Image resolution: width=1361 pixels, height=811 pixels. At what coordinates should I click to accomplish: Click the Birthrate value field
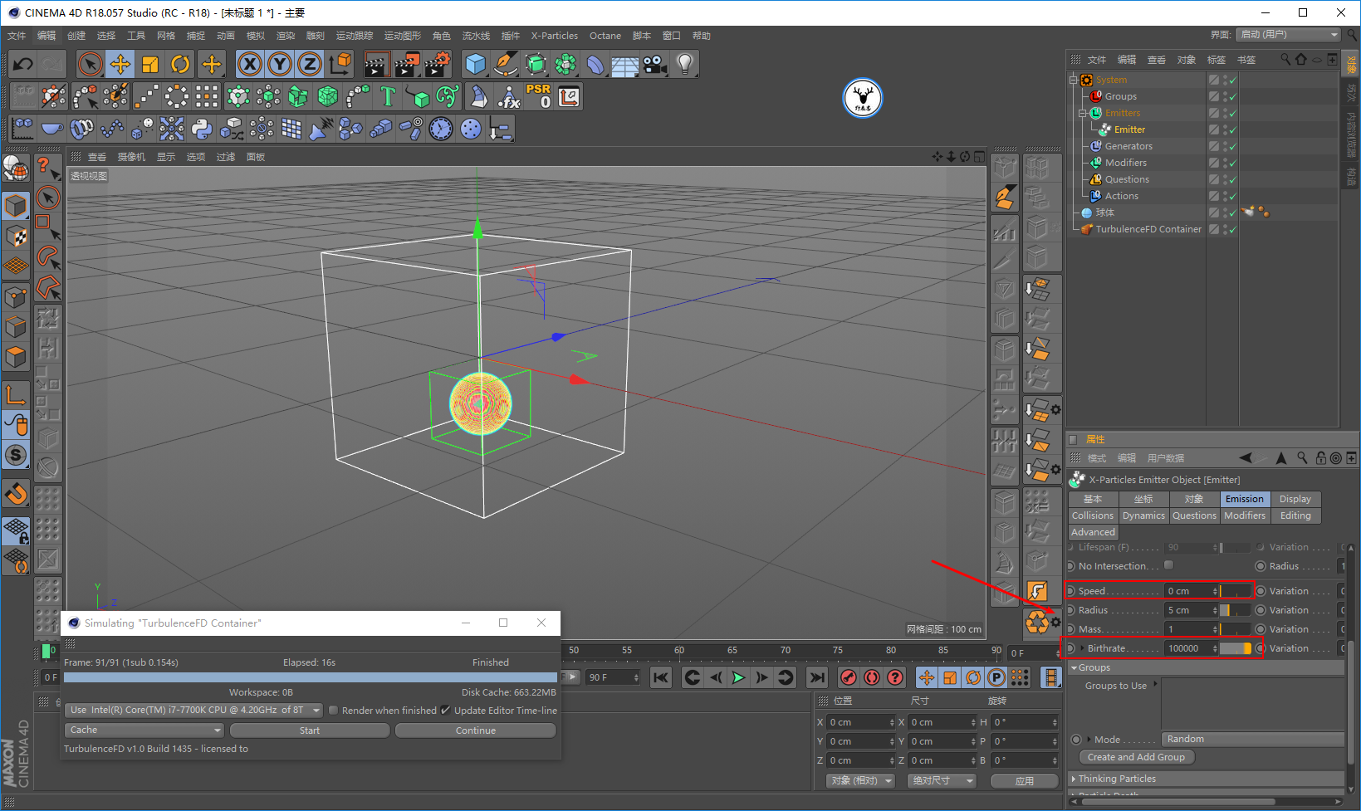[1189, 648]
